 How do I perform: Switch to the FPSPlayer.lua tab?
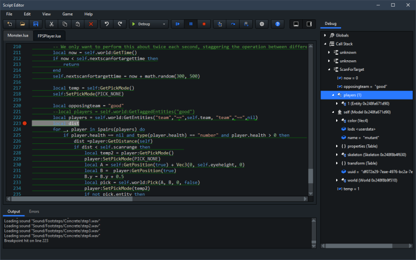[x=49, y=35]
